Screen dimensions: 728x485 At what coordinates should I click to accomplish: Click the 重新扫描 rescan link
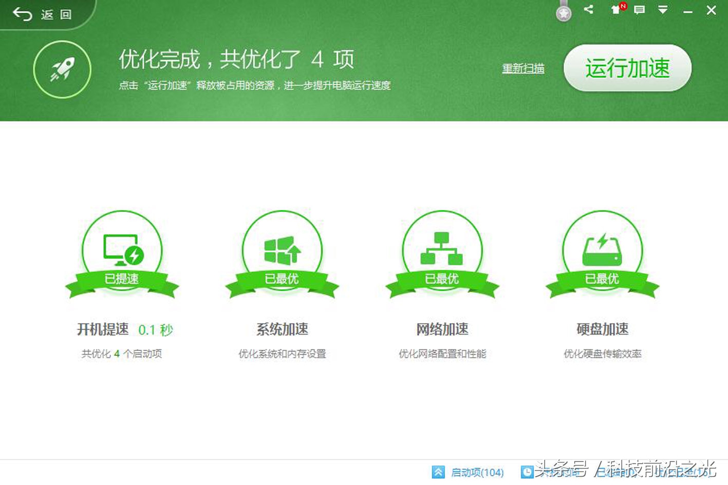click(524, 69)
